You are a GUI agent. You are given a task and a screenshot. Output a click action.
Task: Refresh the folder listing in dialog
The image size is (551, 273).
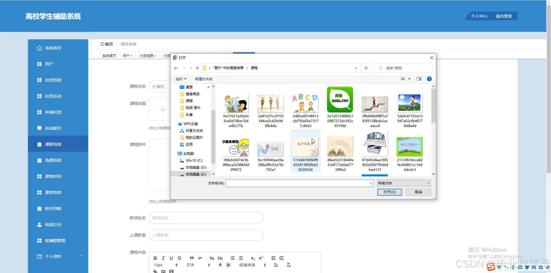click(x=366, y=68)
